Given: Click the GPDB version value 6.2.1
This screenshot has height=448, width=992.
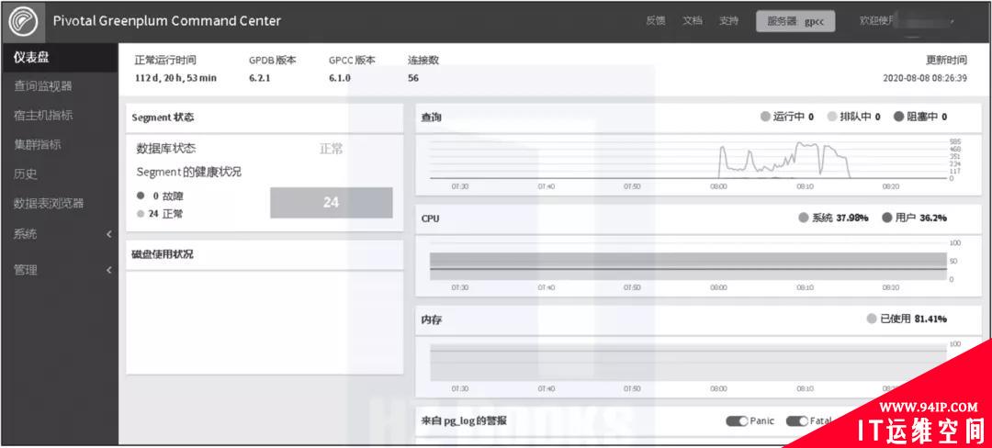Looking at the screenshot, I should pyautogui.click(x=260, y=78).
